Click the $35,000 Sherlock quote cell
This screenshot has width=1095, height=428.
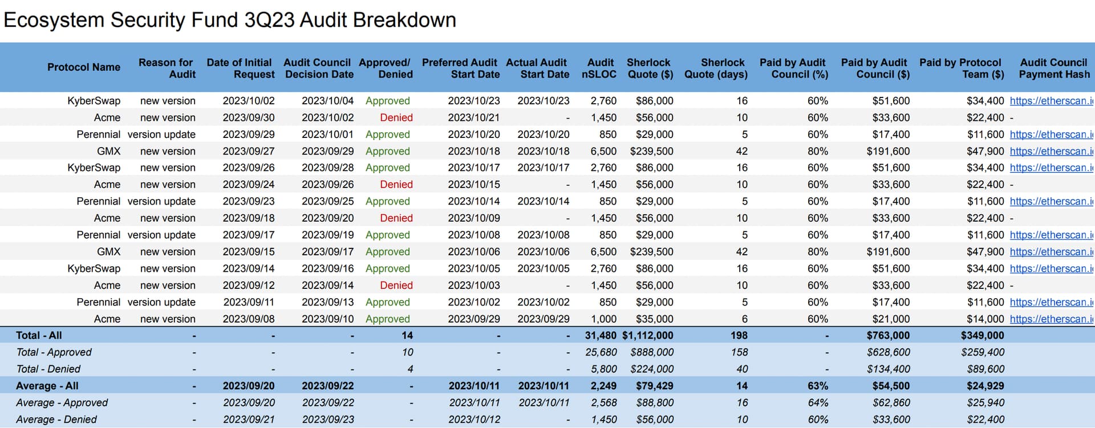655,319
